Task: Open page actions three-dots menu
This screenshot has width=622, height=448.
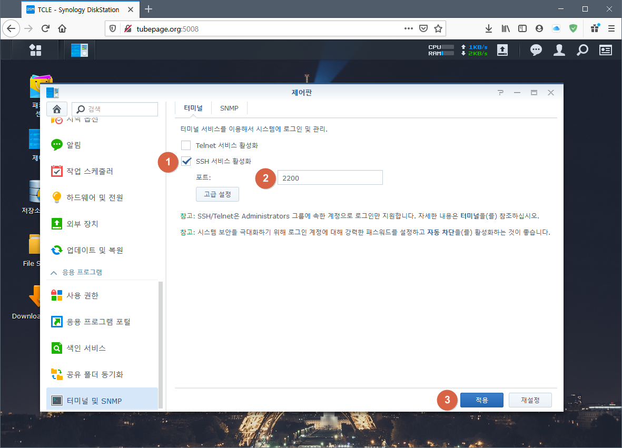Action: [x=409, y=28]
